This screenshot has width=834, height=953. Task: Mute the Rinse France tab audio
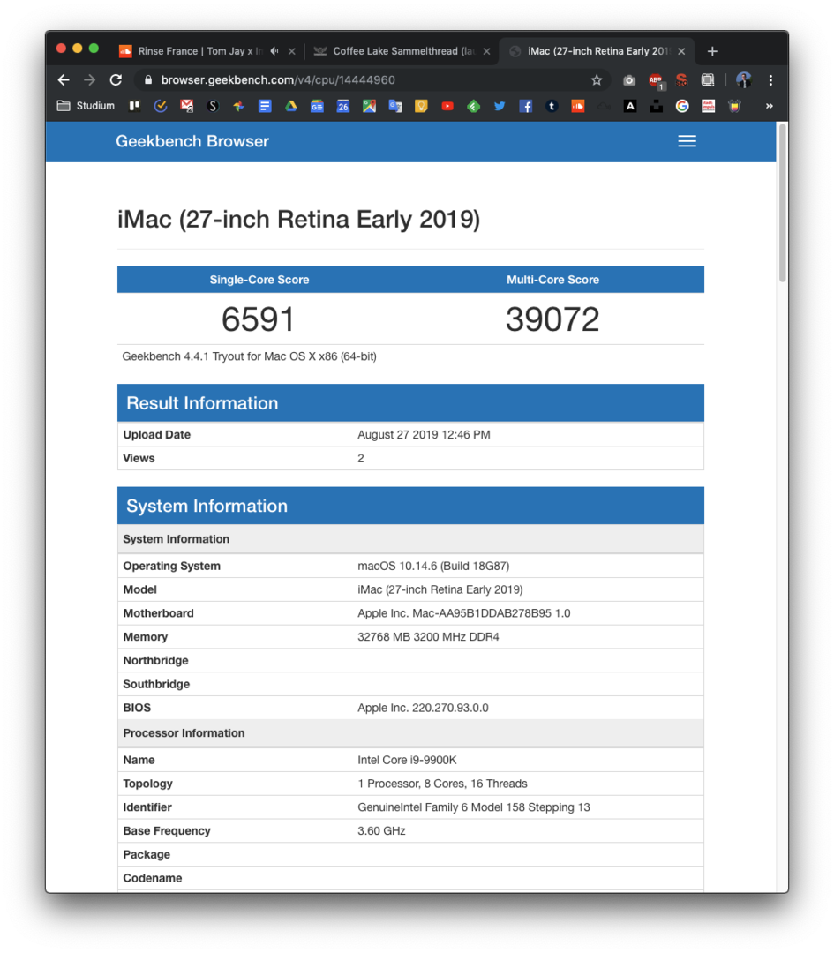(x=274, y=52)
